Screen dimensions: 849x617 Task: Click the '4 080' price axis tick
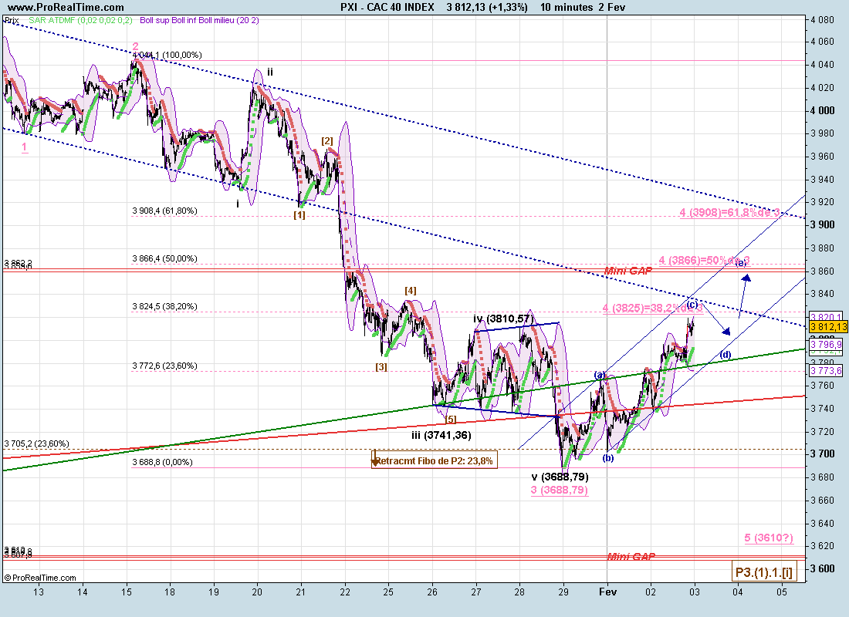point(823,20)
